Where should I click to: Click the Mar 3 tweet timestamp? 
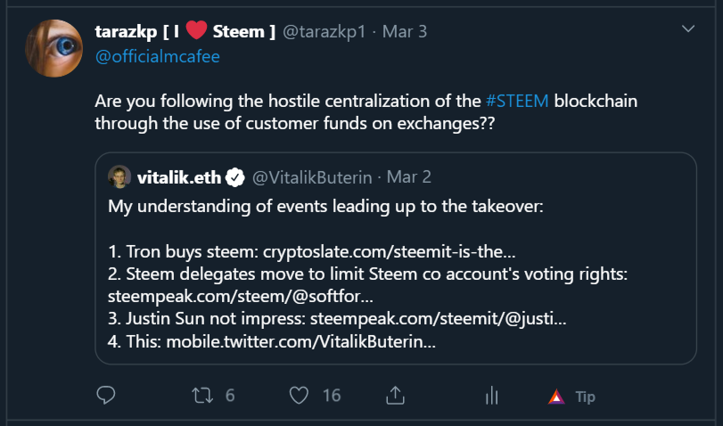405,31
